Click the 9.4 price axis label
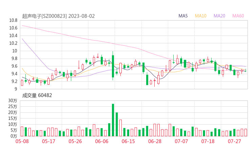Image resolution: width=251 pixels, height=149 pixels. 14,74
